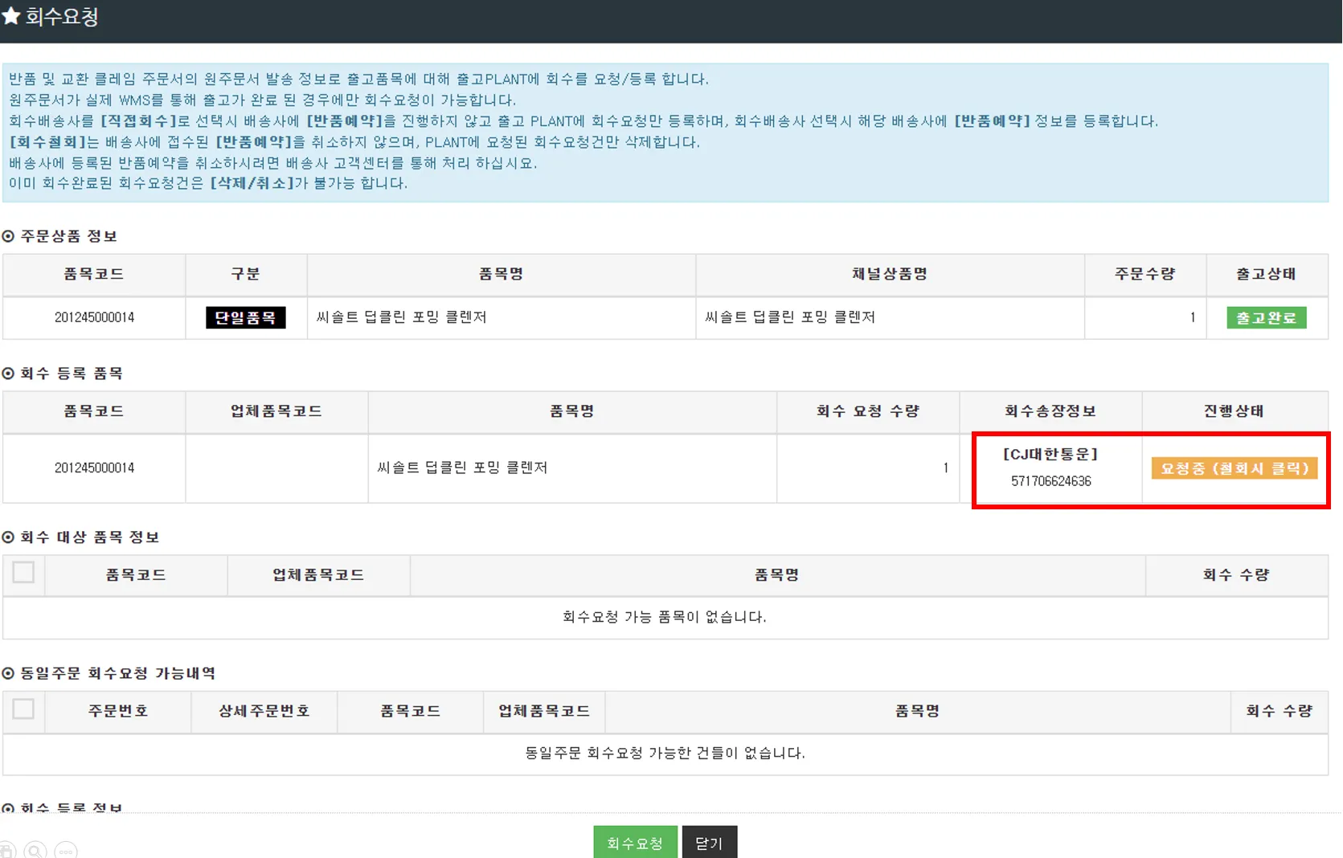Click item code 201245000014 in 주문상품 정보 table
Screen dimensions: 1343x858
tap(94, 317)
